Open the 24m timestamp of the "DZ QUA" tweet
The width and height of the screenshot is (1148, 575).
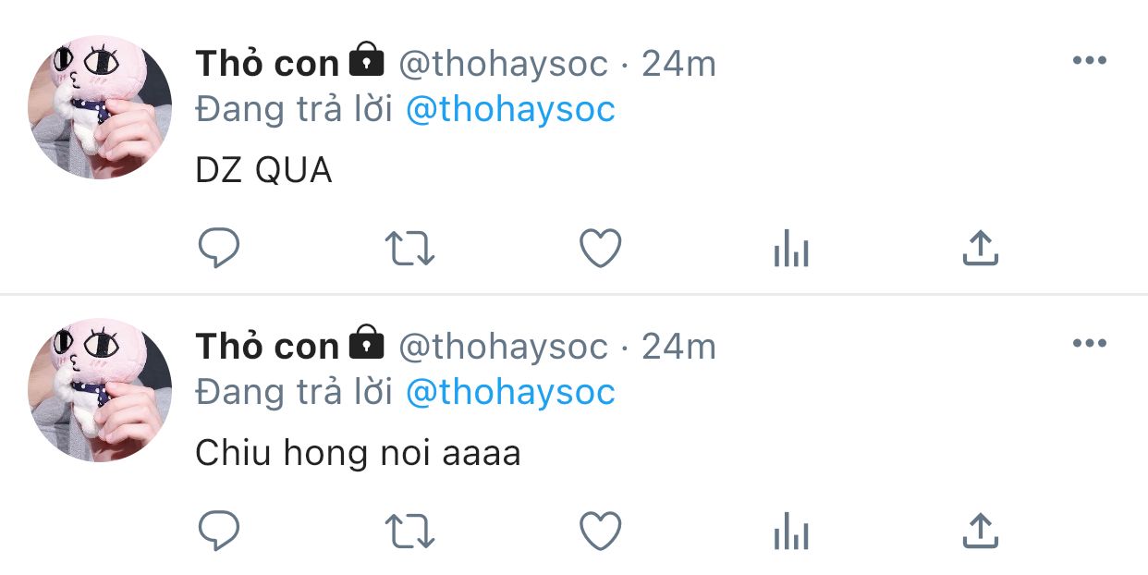tap(678, 64)
